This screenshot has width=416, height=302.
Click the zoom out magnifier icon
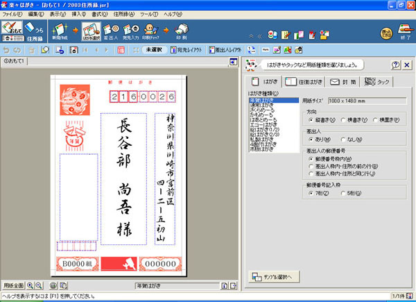click(40, 285)
